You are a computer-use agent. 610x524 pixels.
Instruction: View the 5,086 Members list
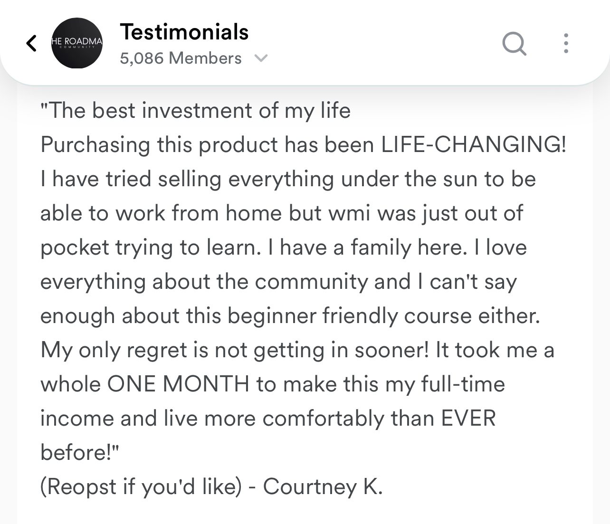click(181, 58)
